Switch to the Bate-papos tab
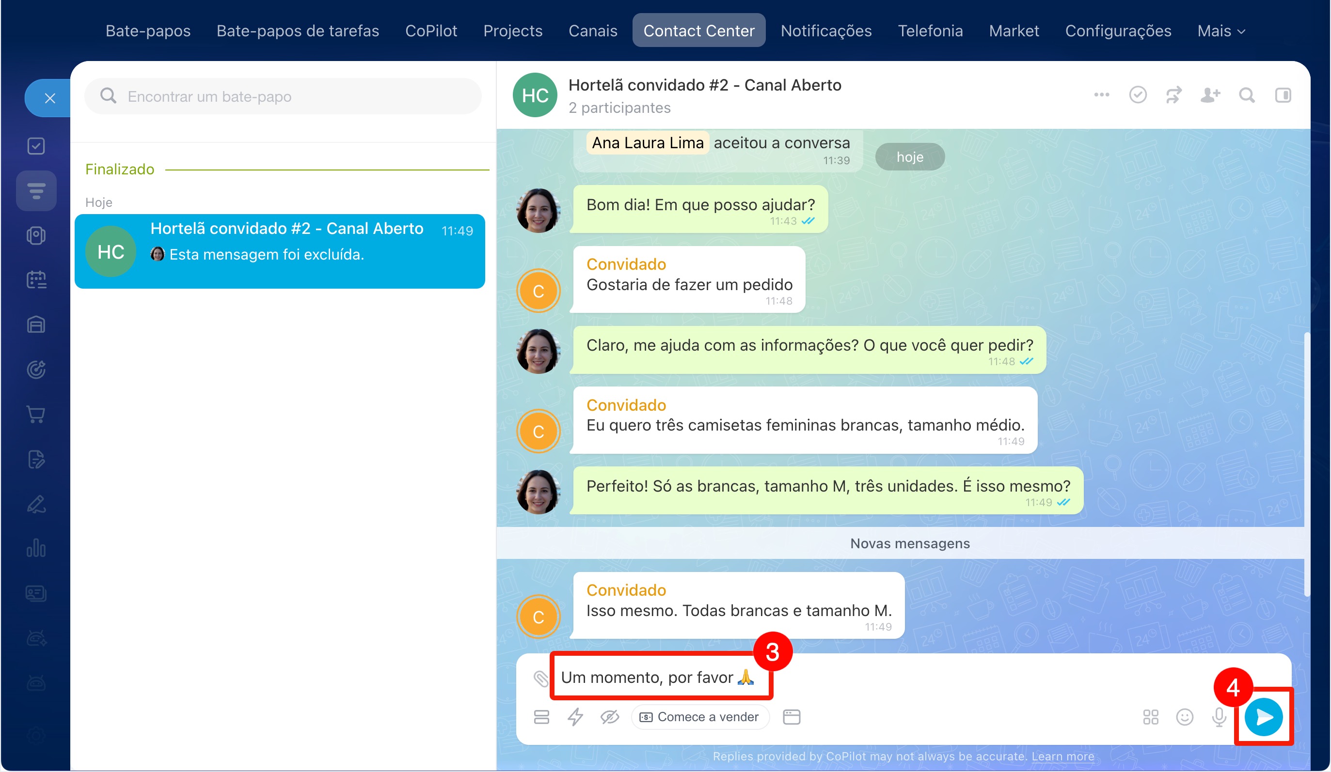This screenshot has height=772, width=1331. click(148, 31)
